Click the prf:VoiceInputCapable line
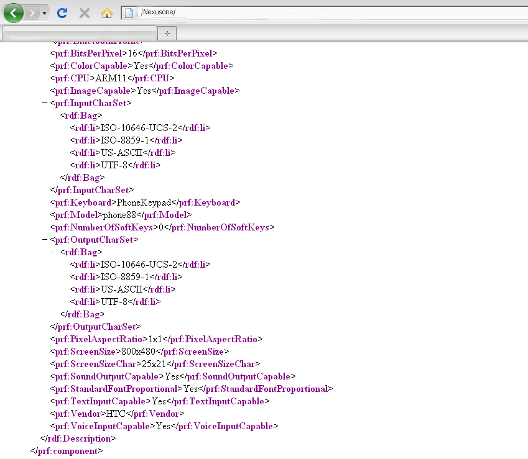 [x=164, y=426]
